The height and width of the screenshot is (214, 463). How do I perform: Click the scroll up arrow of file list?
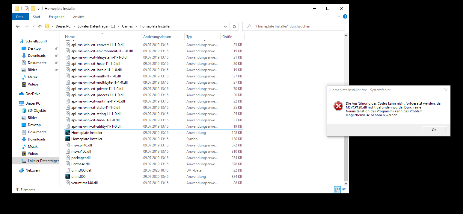tap(346, 36)
